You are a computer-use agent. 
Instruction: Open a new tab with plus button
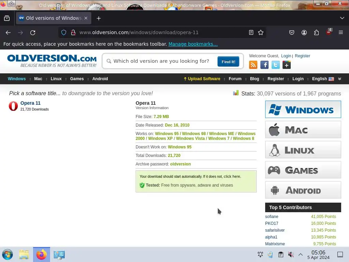tap(98, 18)
